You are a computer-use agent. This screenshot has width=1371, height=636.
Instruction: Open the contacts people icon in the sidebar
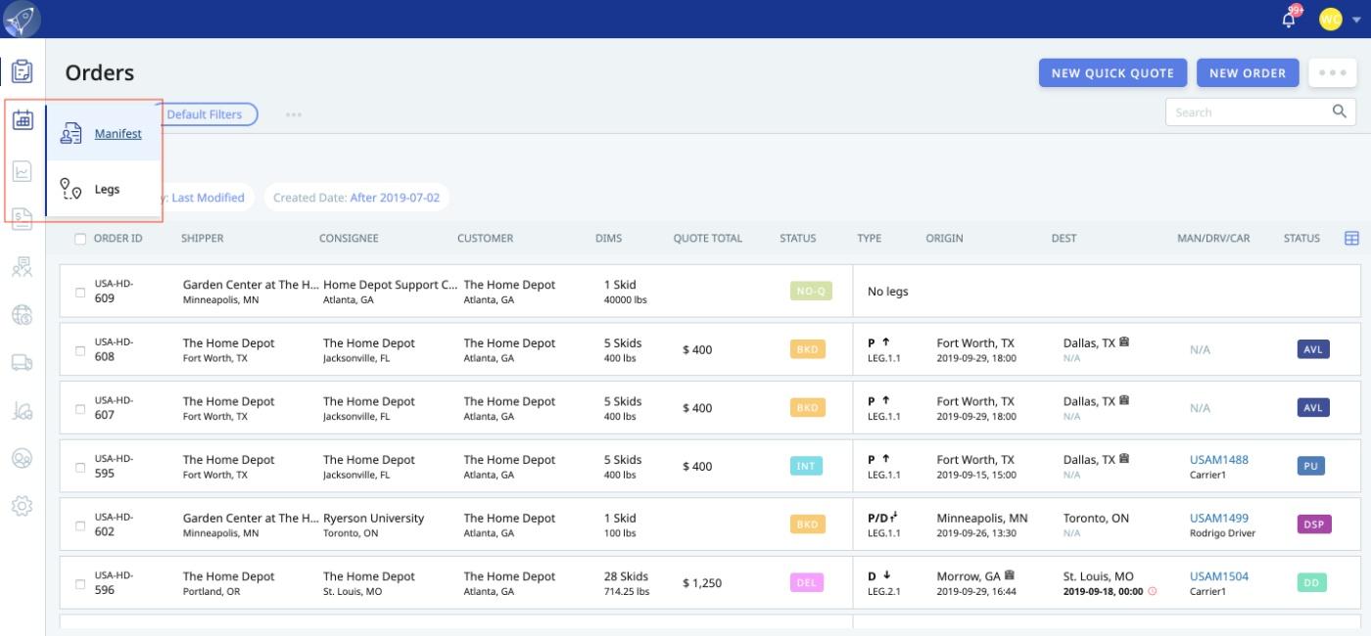[x=23, y=267]
